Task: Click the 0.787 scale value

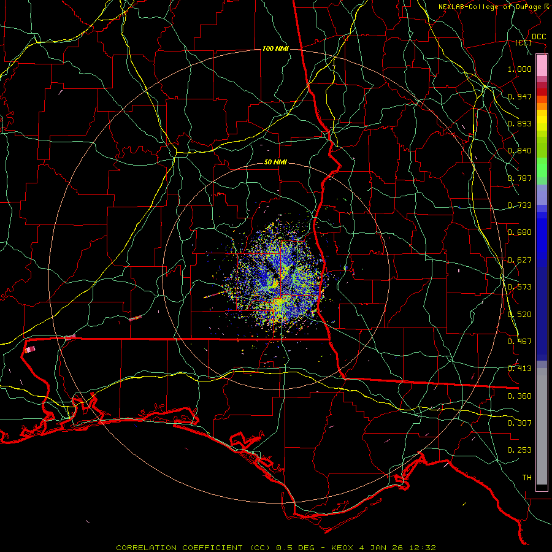Action: [x=519, y=178]
